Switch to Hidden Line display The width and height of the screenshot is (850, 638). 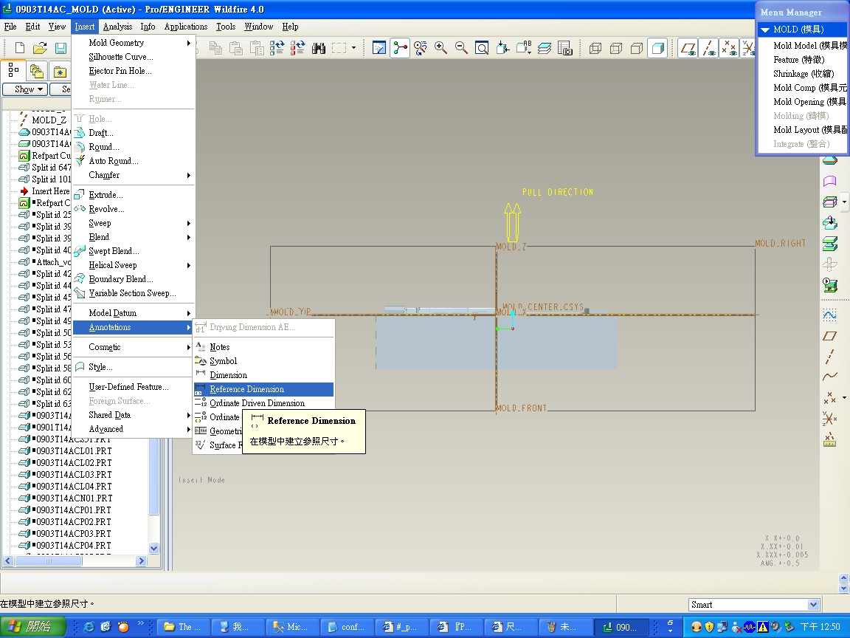pyautogui.click(x=616, y=48)
